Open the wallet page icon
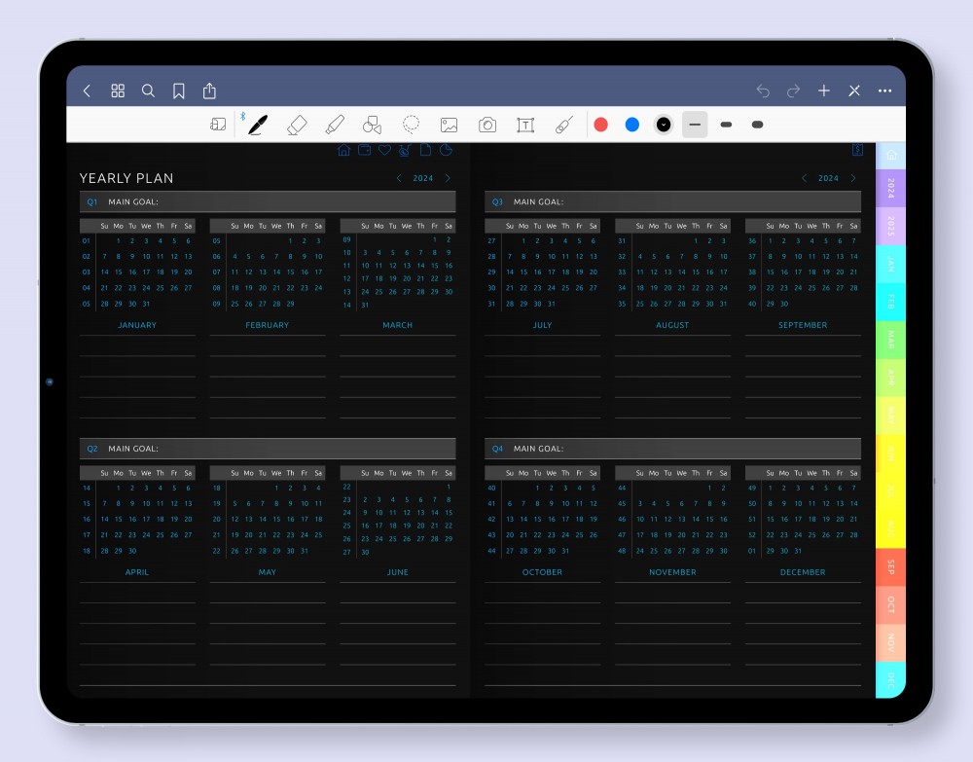This screenshot has height=762, width=973. click(364, 150)
